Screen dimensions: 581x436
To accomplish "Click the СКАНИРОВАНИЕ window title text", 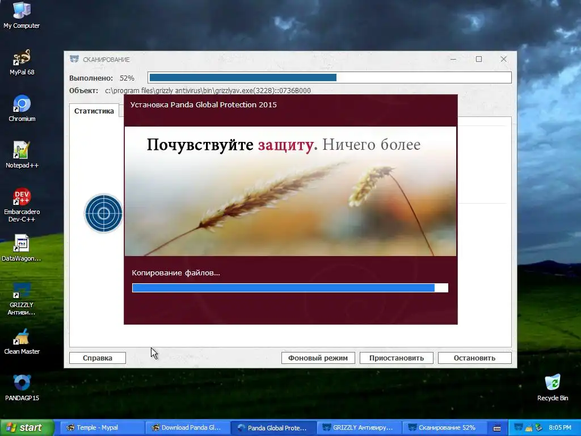I will pyautogui.click(x=106, y=59).
